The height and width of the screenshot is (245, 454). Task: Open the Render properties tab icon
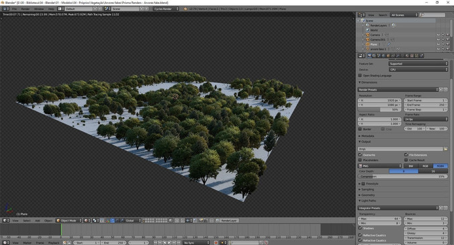click(369, 56)
